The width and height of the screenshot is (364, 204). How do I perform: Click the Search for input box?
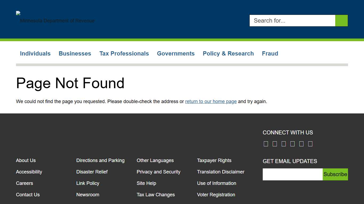point(292,20)
